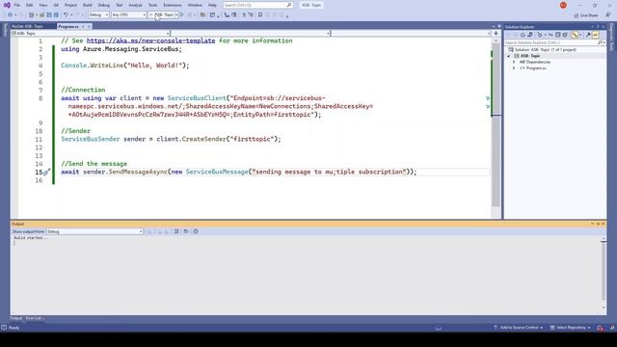Click Select Repository in status bar
617x347 pixels.
570,328
